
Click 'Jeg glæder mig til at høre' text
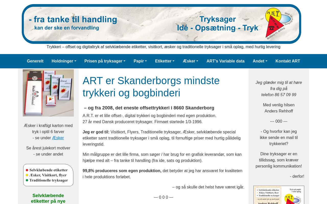[x=279, y=83]
